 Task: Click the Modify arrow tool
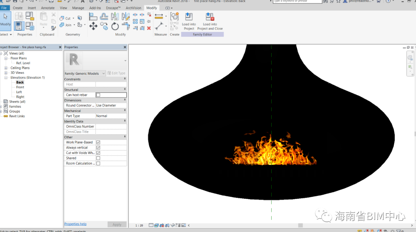[5, 20]
